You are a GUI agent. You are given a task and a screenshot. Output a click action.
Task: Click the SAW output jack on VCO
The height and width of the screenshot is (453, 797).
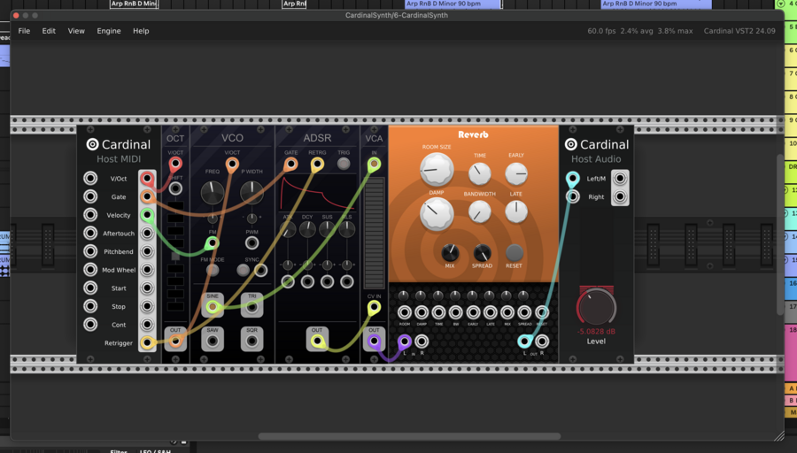click(x=213, y=342)
